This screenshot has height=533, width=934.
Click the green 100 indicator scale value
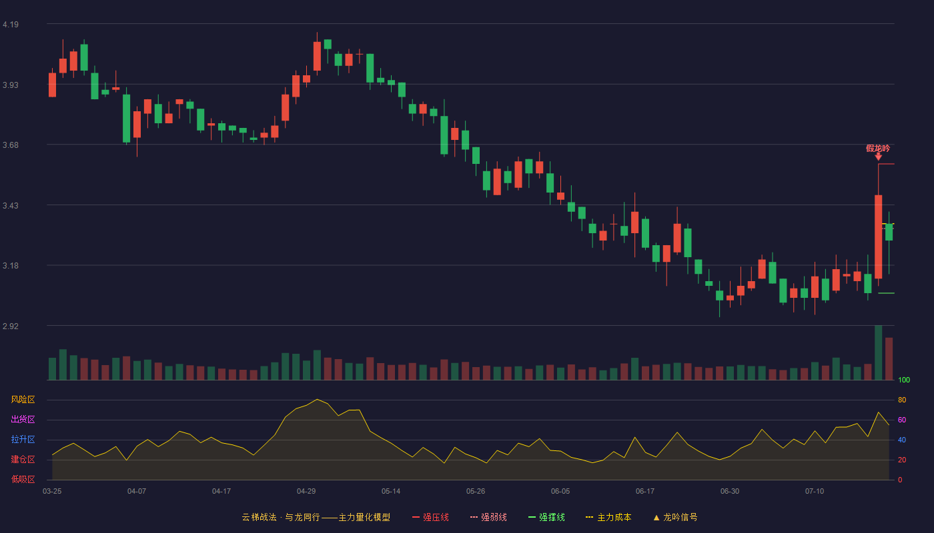904,380
